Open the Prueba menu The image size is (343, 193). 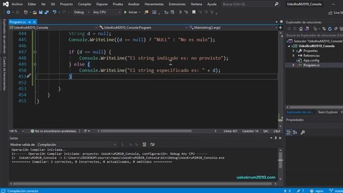(x=118, y=4)
